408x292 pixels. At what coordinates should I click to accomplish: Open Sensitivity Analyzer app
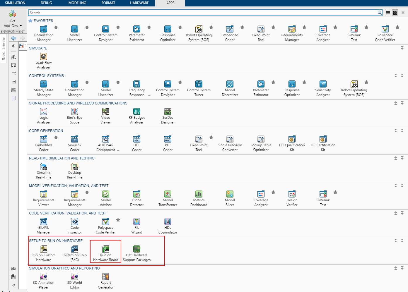(323, 88)
